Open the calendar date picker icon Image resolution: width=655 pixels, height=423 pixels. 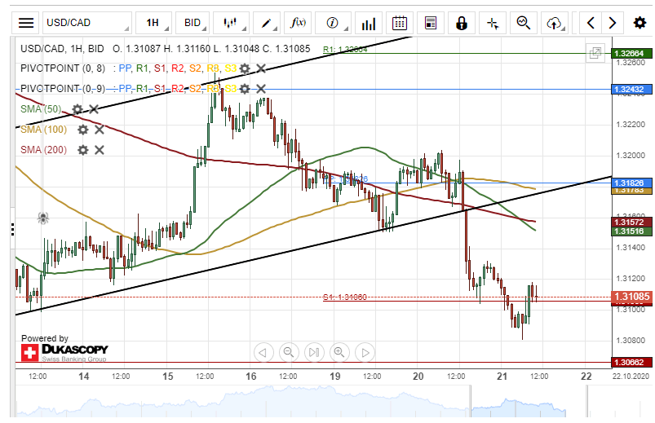point(400,23)
